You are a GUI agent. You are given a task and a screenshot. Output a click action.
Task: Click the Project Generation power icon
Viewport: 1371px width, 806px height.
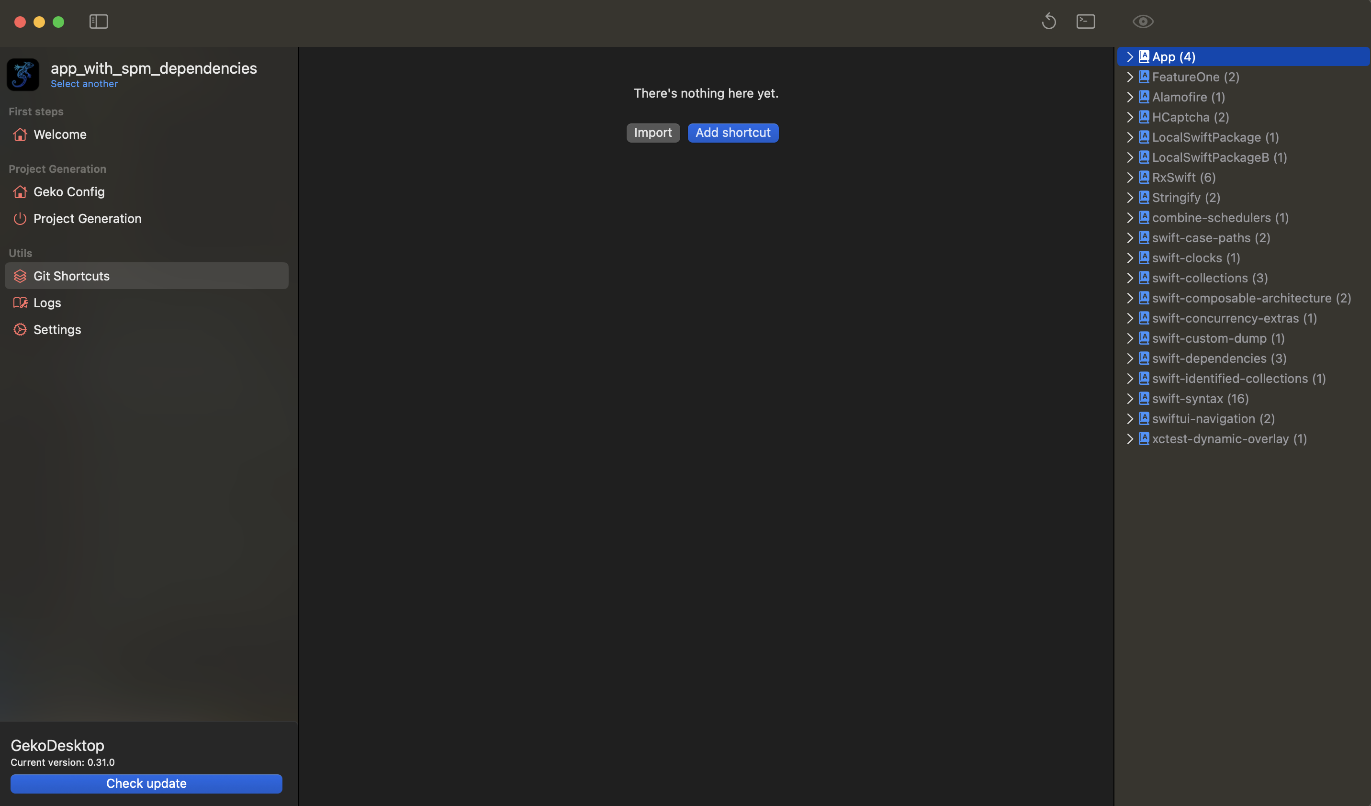pos(20,218)
